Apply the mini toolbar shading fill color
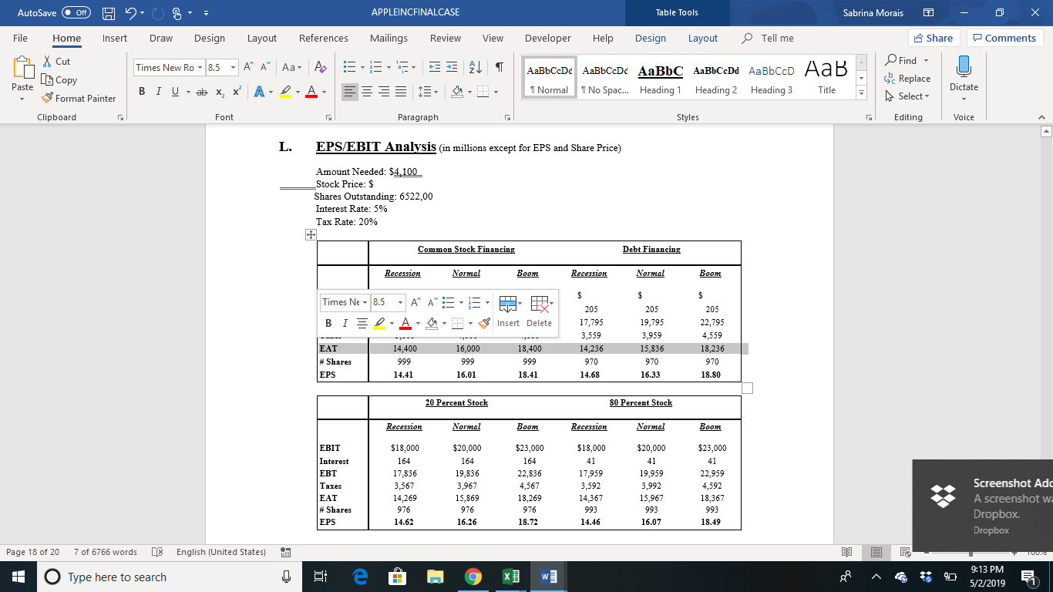This screenshot has width=1053, height=592. pos(431,323)
